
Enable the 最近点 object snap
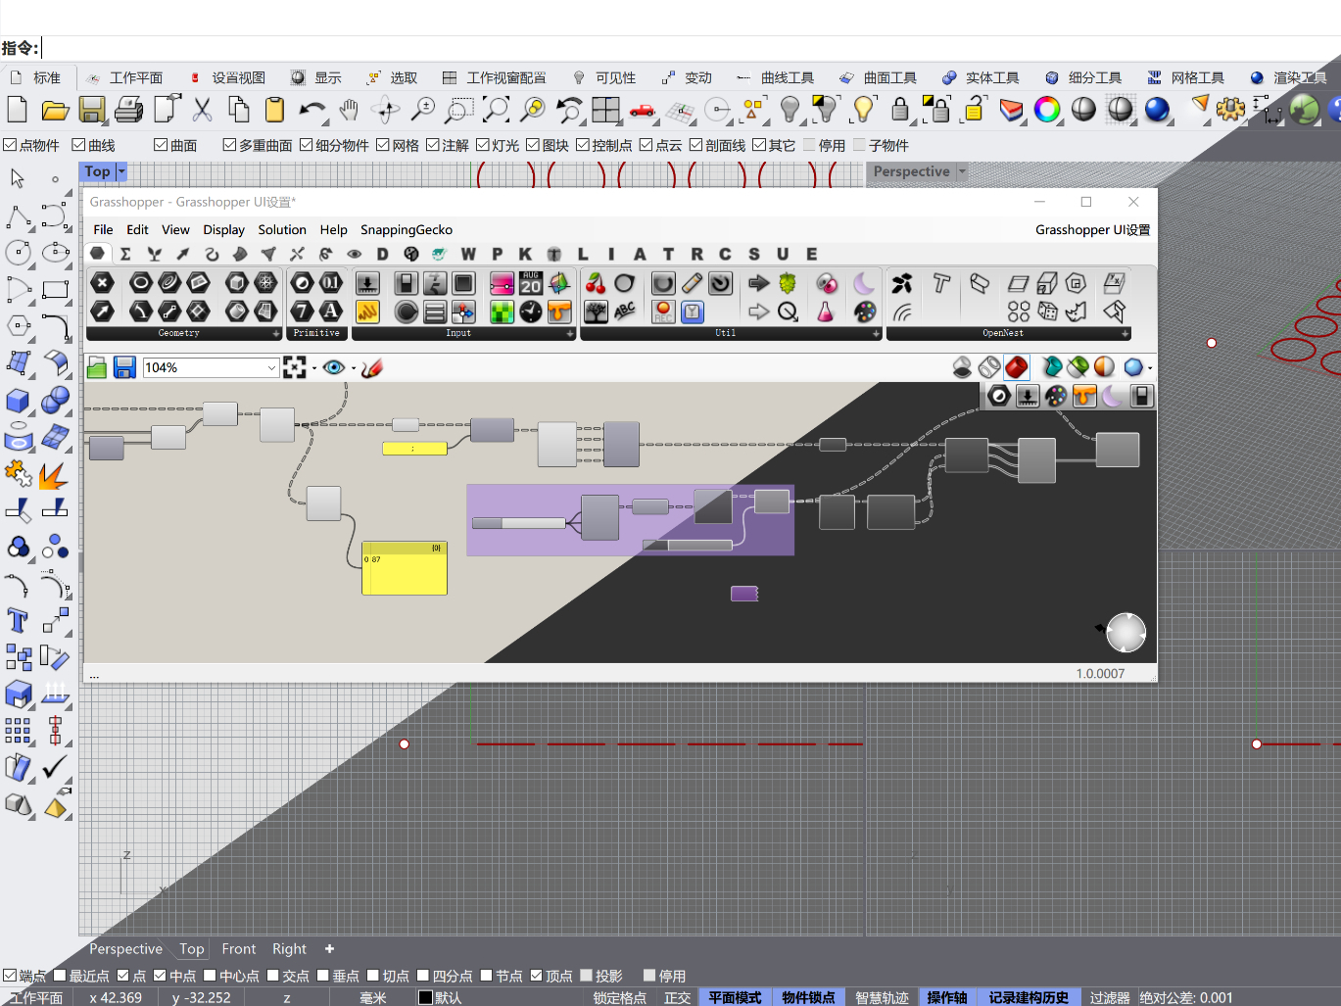pos(60,976)
